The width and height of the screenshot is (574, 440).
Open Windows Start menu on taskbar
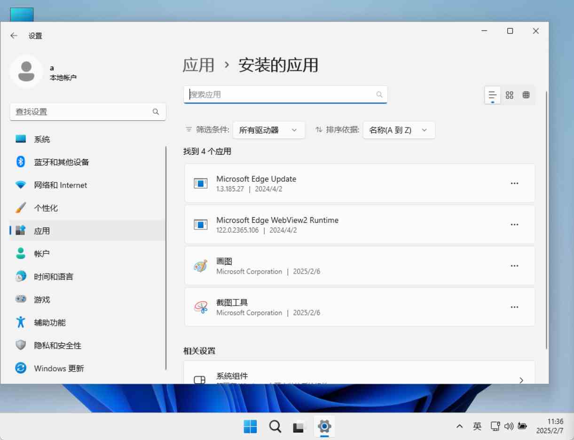[250, 426]
